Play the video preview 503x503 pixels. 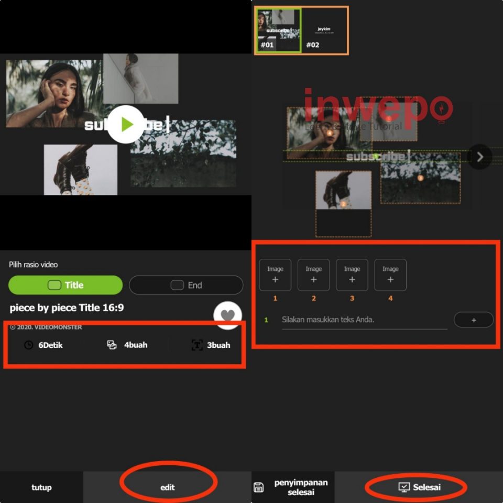125,125
